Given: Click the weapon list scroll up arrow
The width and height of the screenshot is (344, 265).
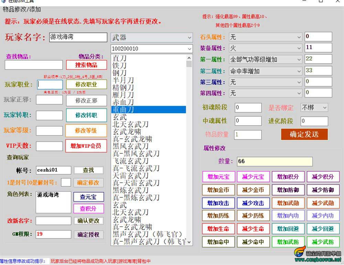Looking at the screenshot, I should pos(189,58).
